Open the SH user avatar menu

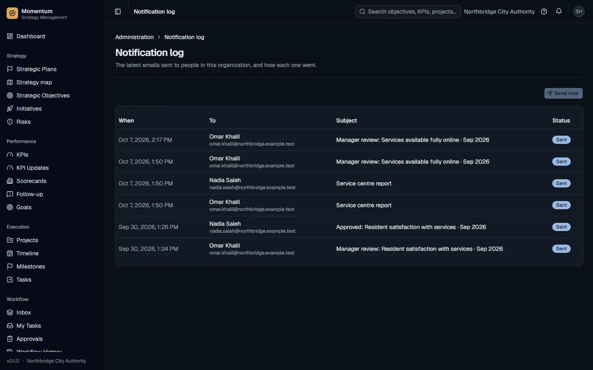pyautogui.click(x=579, y=12)
